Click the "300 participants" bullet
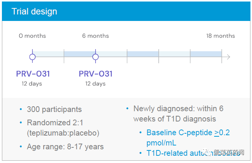Viewport: 252px width, 163px height. pyautogui.click(x=54, y=109)
